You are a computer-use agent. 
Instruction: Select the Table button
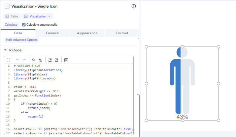[12, 16]
